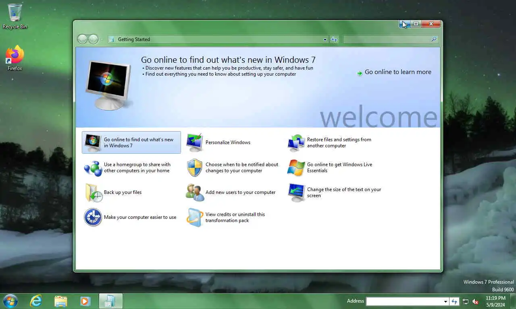The image size is (516, 309).
Task: Click the Go button next to taskbar Address
Action: [454, 301]
